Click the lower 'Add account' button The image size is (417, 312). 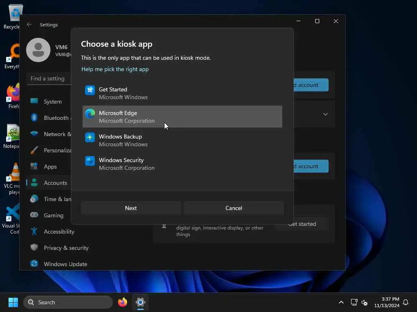[x=311, y=166]
